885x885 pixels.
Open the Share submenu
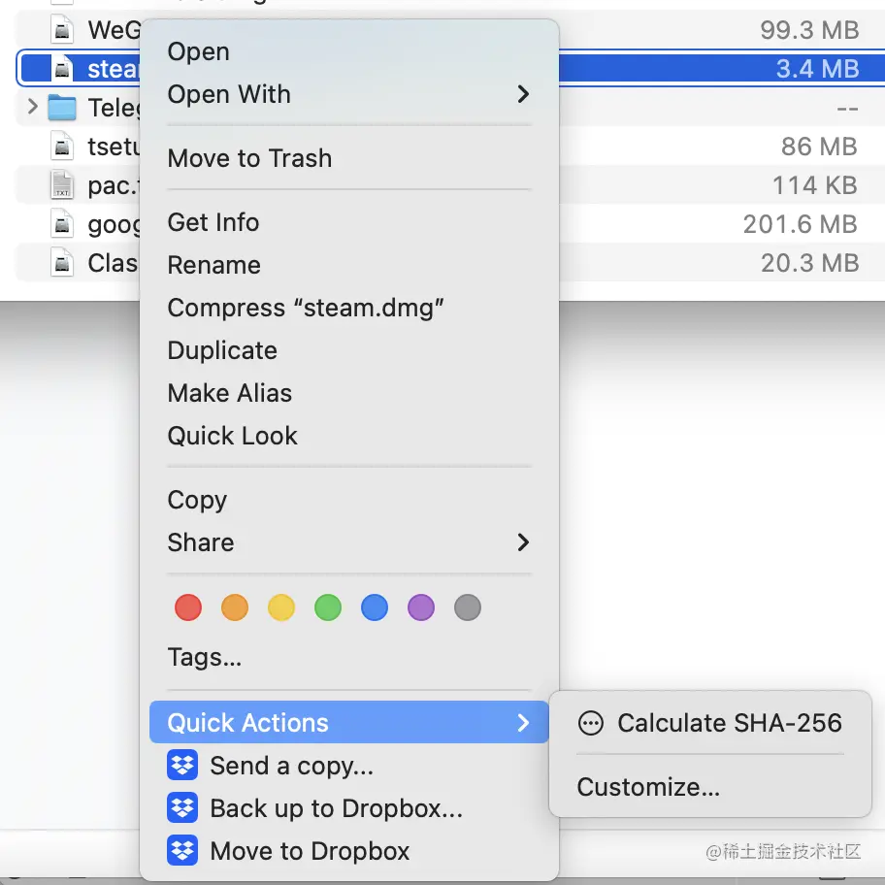click(x=348, y=543)
